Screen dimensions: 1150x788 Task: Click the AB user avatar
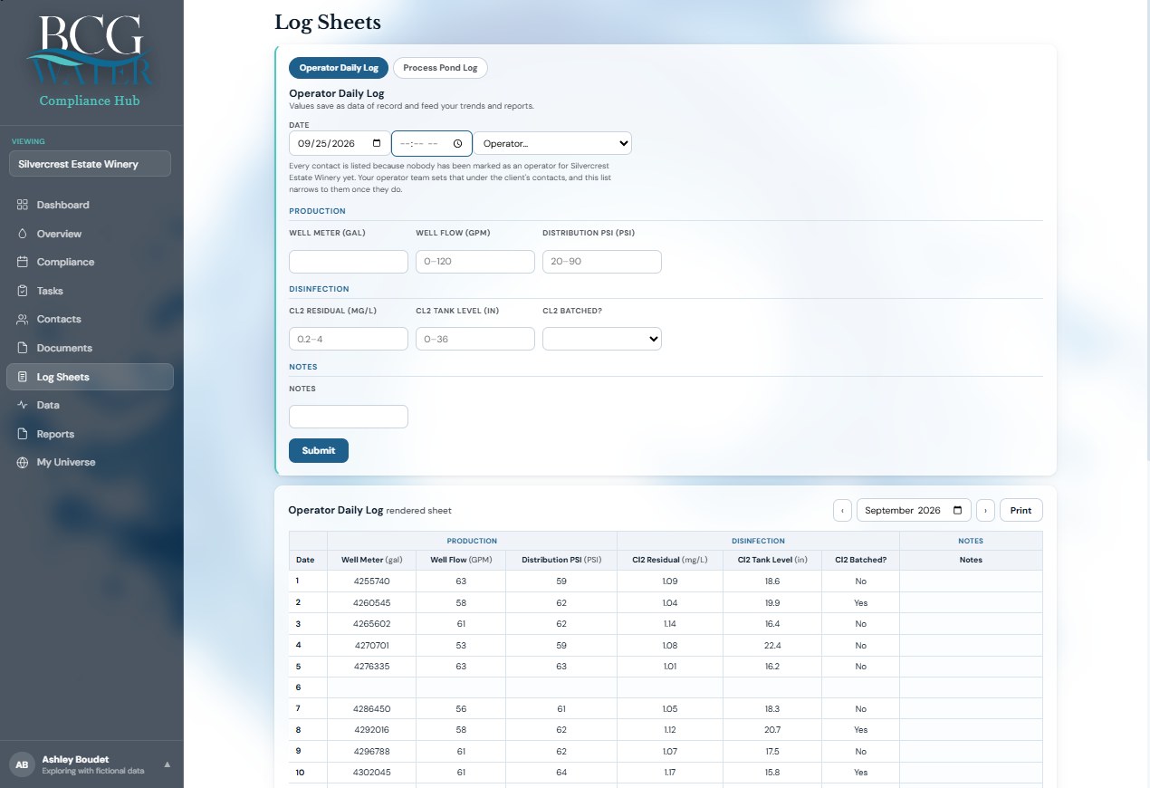[22, 764]
